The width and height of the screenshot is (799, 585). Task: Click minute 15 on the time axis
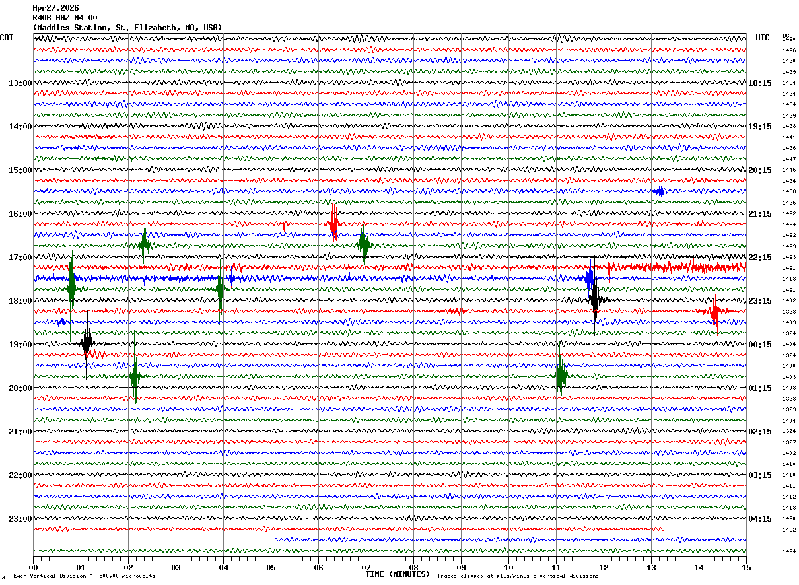[x=746, y=567]
